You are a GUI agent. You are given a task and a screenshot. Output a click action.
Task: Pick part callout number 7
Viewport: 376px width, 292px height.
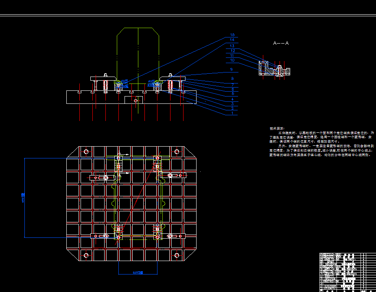pos(233,85)
